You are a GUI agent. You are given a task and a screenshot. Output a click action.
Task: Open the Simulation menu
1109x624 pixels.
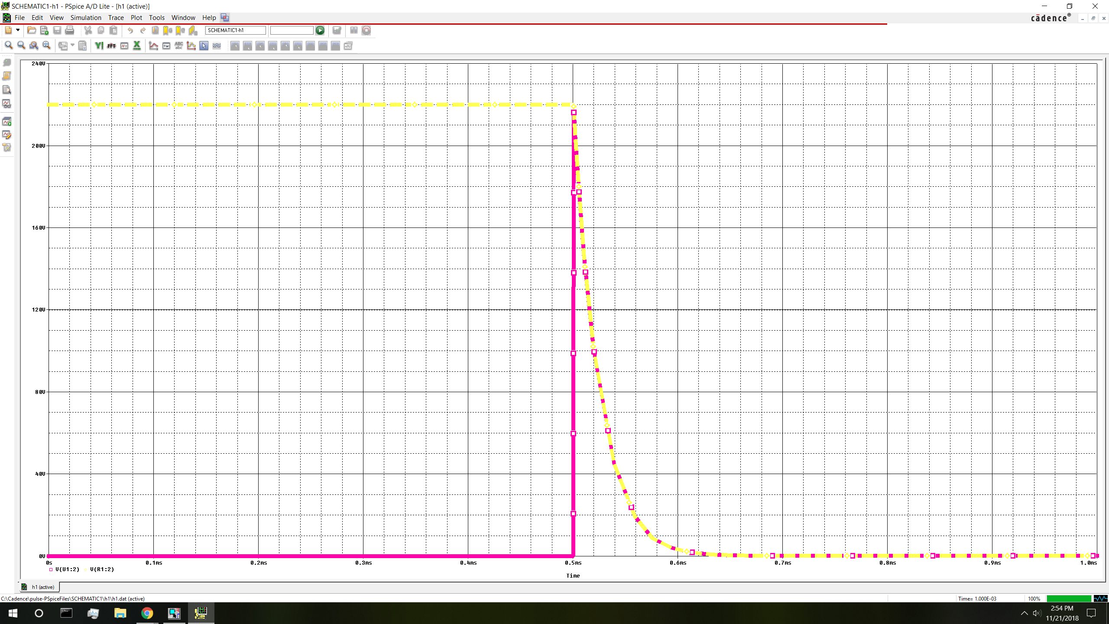(86, 18)
